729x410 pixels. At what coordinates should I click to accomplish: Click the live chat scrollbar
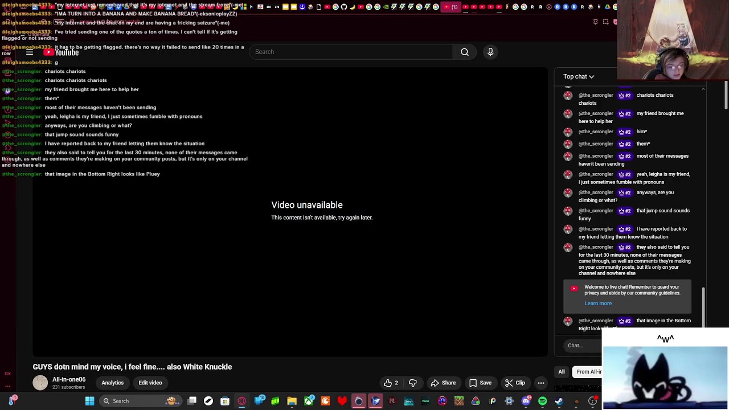[703, 306]
